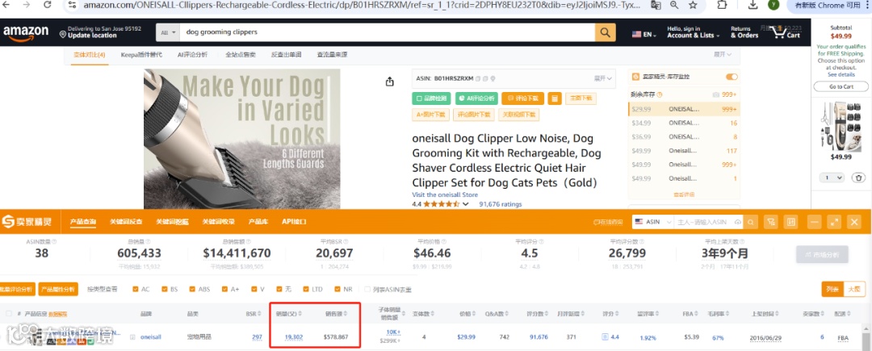Click the search icon in the SellerSprite ASIN box

[x=752, y=222]
